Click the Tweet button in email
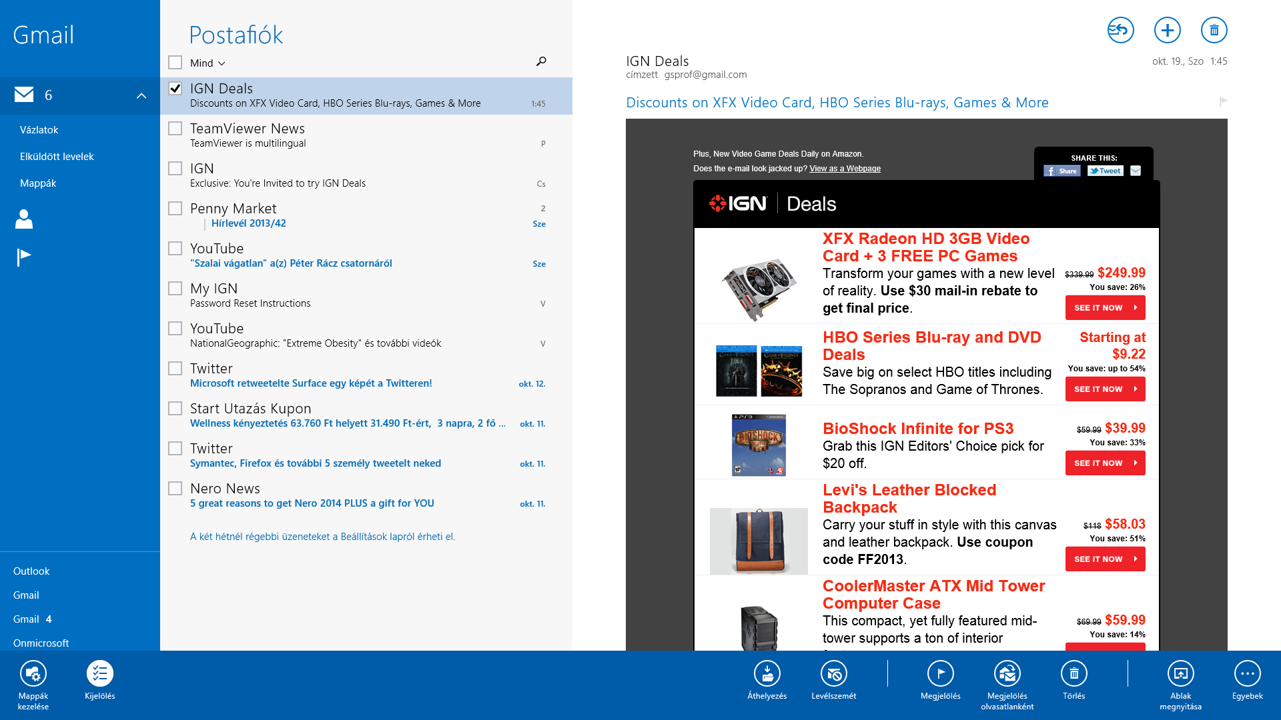This screenshot has width=1281, height=720. [1106, 171]
